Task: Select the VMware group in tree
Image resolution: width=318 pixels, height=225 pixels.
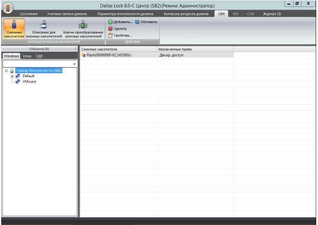Action: [x=29, y=82]
